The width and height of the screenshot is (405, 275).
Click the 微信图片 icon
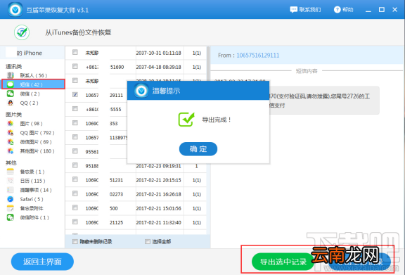pyautogui.click(x=11, y=142)
